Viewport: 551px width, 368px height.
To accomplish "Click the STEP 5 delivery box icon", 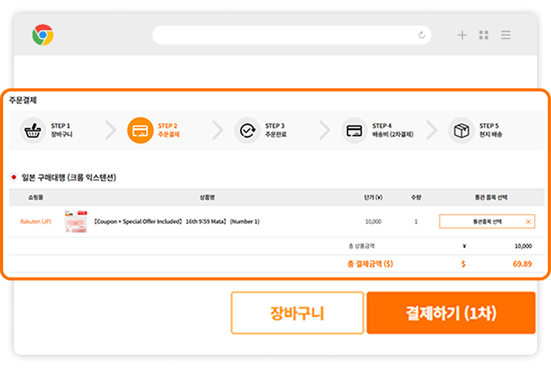I will 462,129.
